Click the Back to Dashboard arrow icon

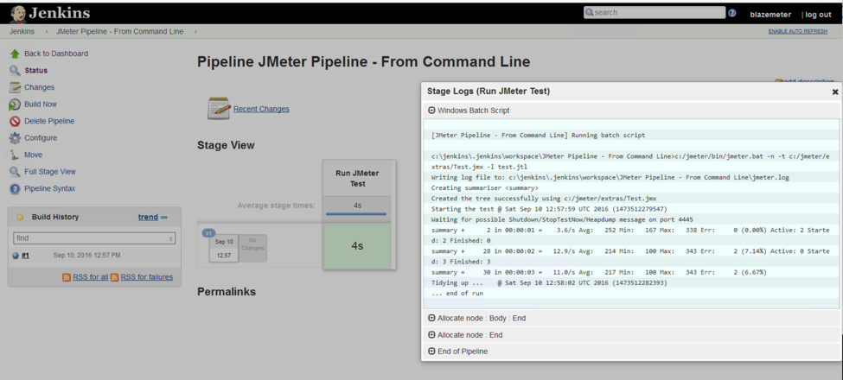(x=15, y=54)
